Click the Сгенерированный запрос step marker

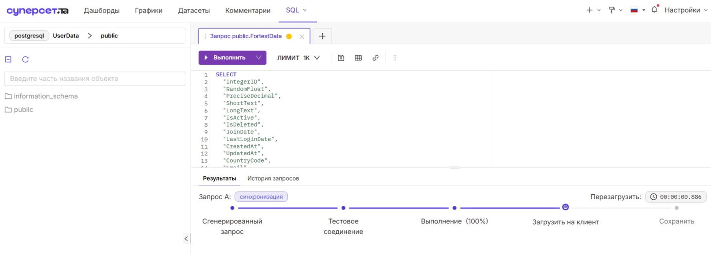pos(232,208)
